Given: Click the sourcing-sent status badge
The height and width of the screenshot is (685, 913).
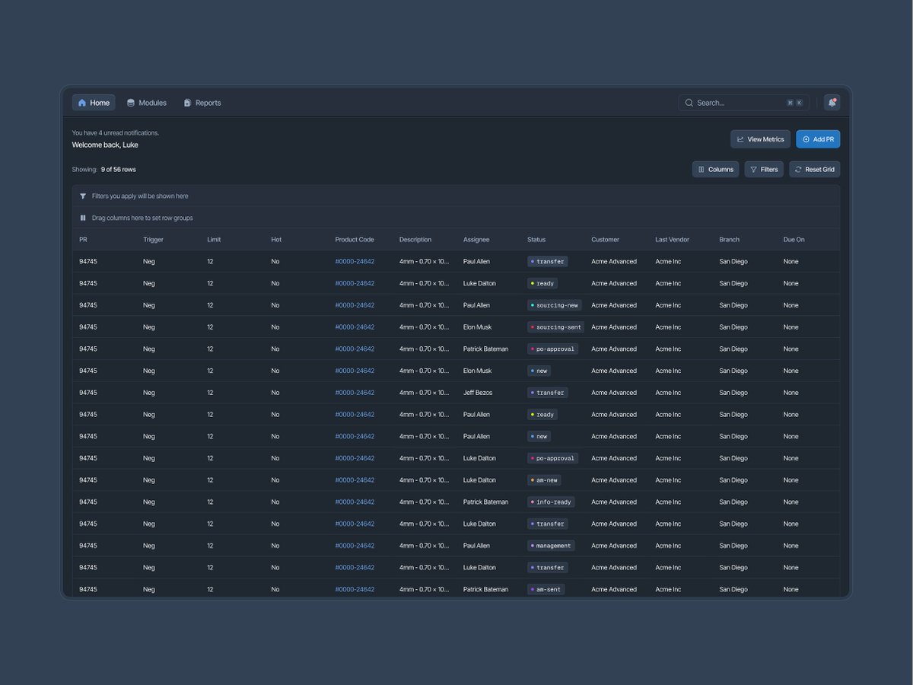Looking at the screenshot, I should [556, 327].
